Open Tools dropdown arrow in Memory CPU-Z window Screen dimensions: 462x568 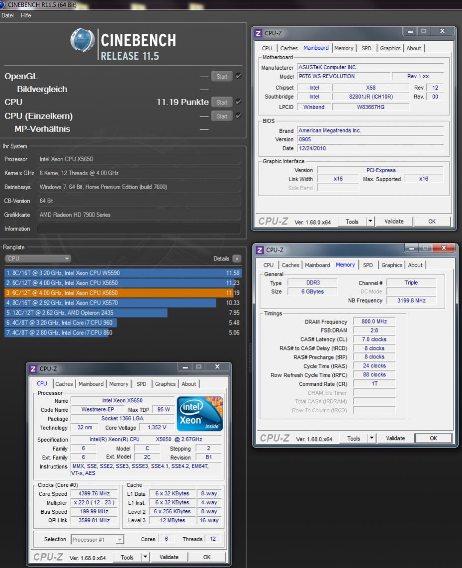371,438
